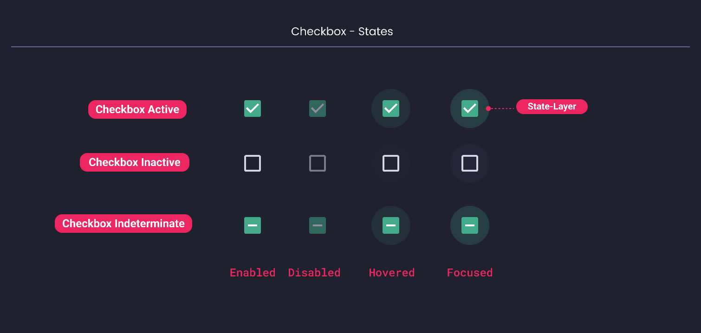This screenshot has width=701, height=333.
Task: Click the Hovered column heading
Action: pos(391,273)
